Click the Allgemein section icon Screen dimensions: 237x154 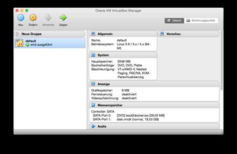tap(93, 34)
